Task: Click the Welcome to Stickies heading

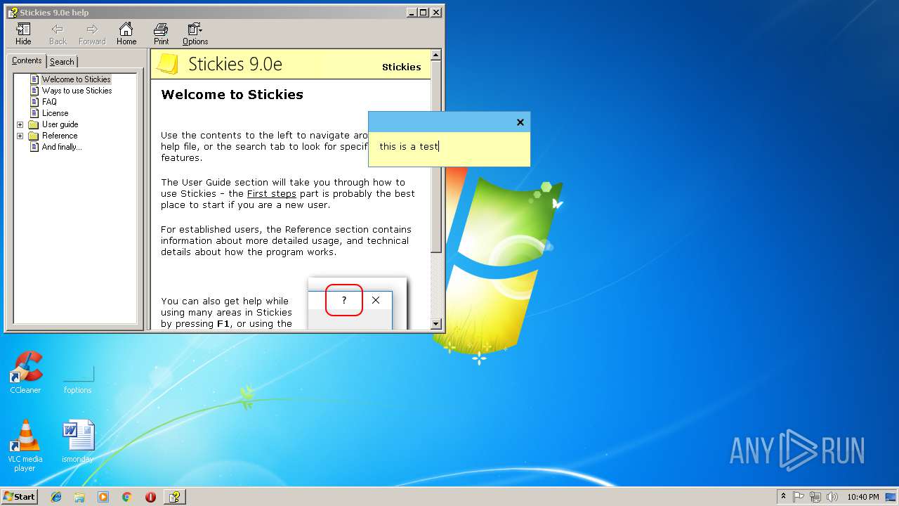Action: click(232, 95)
